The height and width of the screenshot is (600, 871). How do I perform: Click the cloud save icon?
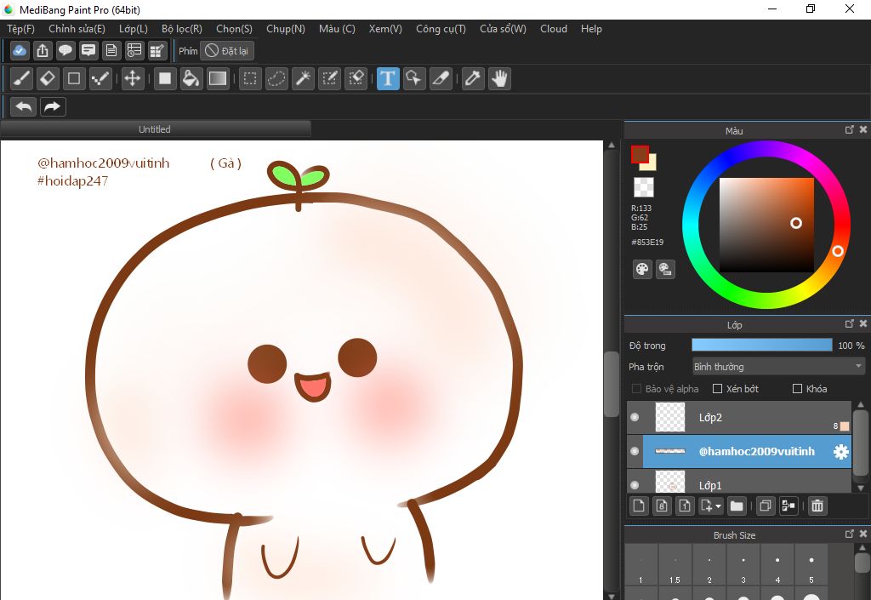tap(20, 50)
